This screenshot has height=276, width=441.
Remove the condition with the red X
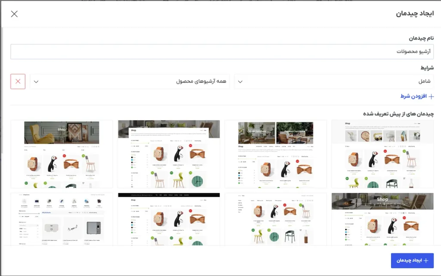(x=18, y=81)
